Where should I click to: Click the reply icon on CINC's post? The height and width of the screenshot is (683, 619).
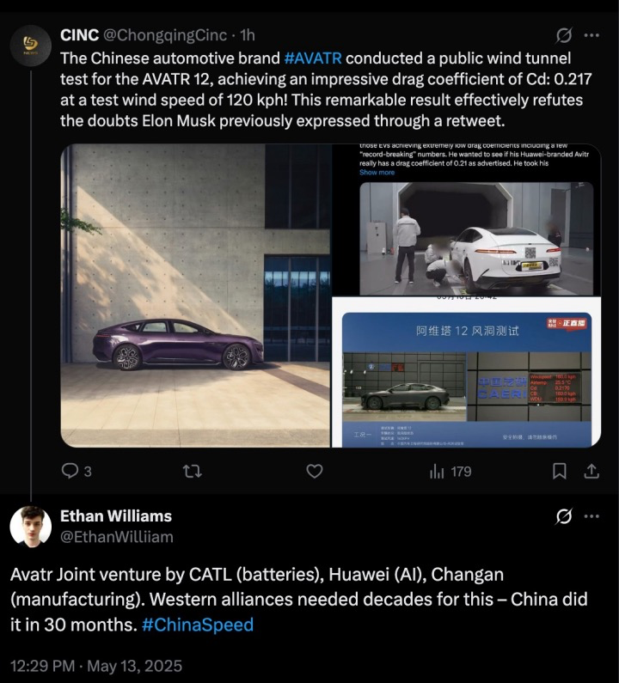click(x=70, y=472)
